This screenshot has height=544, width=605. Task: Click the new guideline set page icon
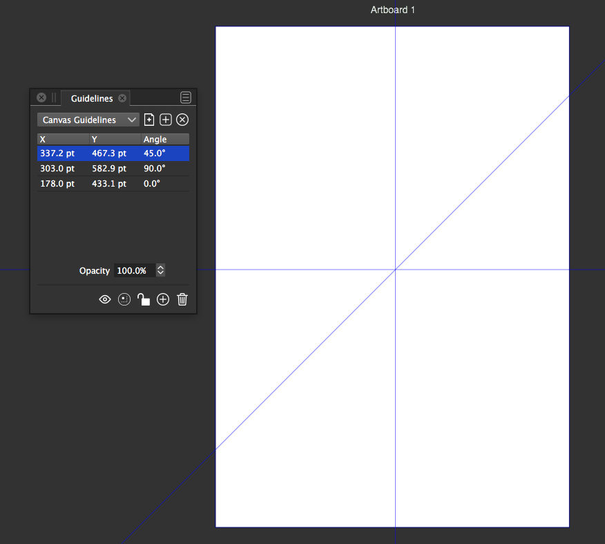[149, 120]
